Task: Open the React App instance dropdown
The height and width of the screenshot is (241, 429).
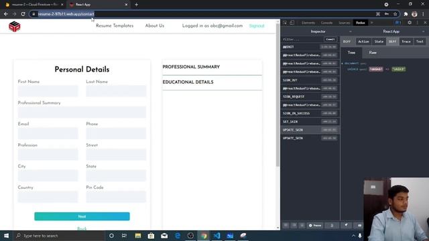Action: [x=391, y=31]
